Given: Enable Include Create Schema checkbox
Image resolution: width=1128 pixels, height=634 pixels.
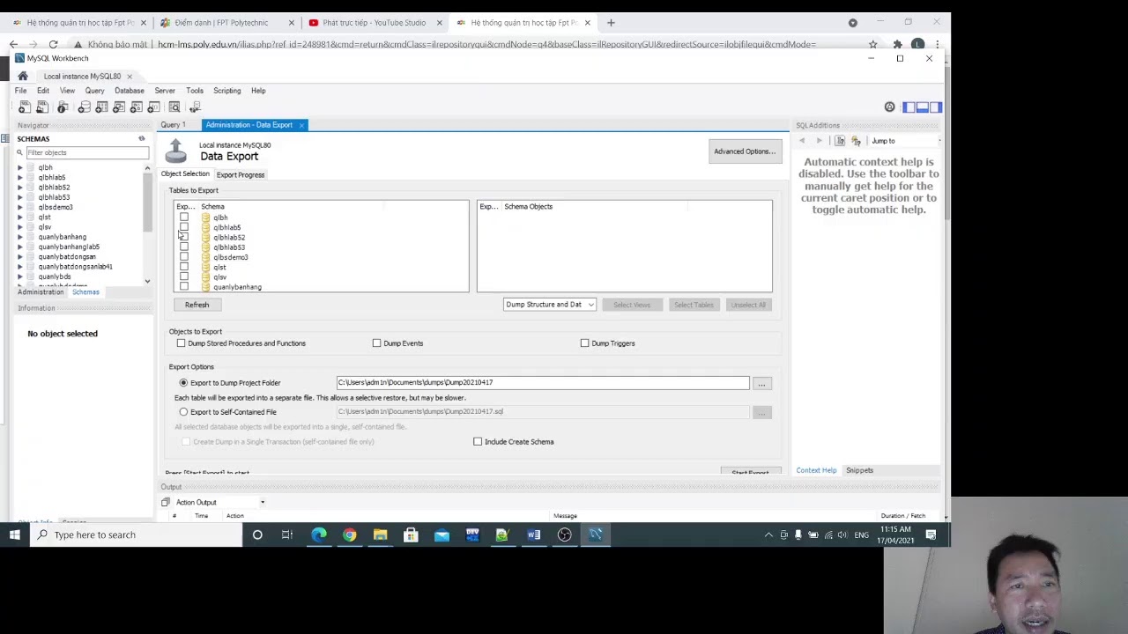Looking at the screenshot, I should click(478, 442).
